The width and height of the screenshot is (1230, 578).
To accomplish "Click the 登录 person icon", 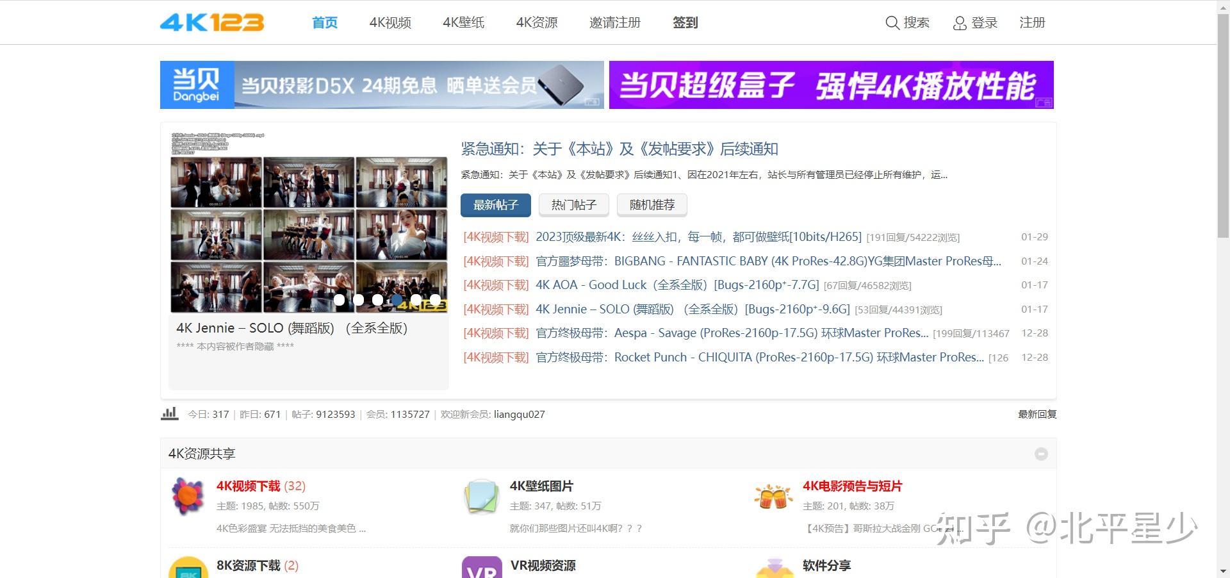I will [x=959, y=23].
